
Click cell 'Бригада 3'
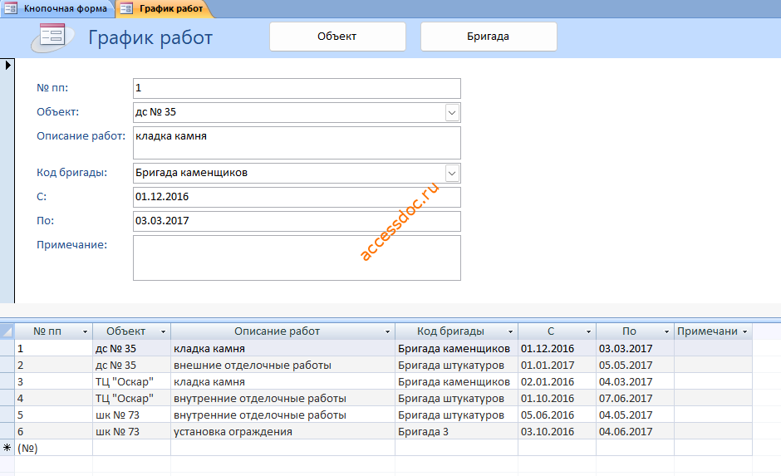click(456, 431)
